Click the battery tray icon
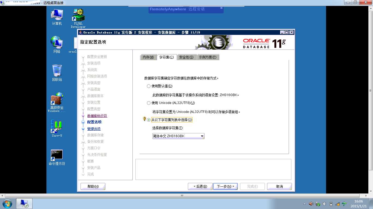373x209 pixels. (x=331, y=204)
